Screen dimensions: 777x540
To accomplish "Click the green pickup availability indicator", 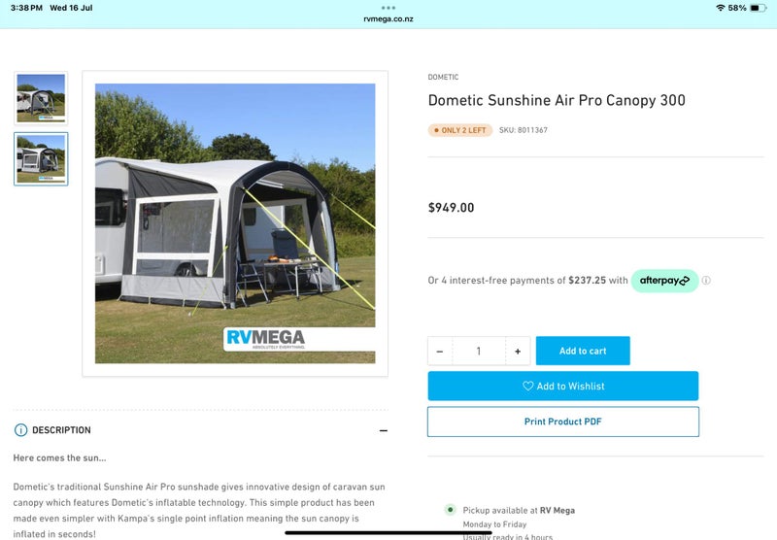I will tap(450, 509).
